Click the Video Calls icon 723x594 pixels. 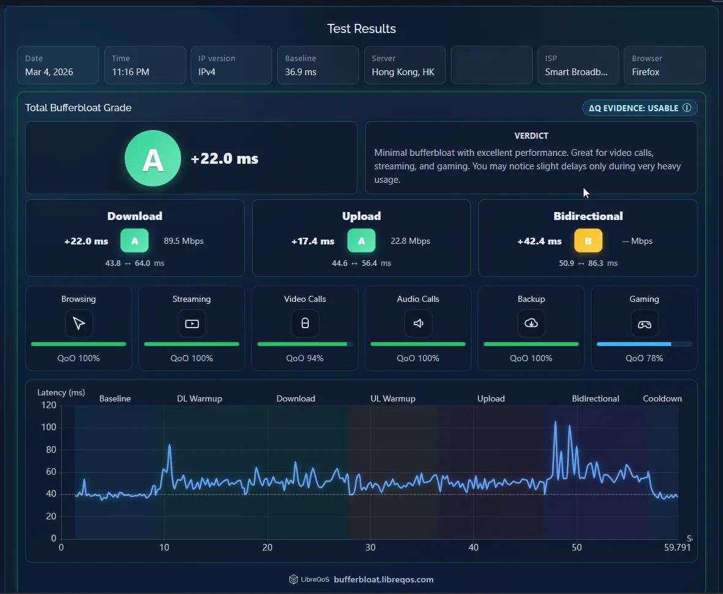click(x=305, y=323)
